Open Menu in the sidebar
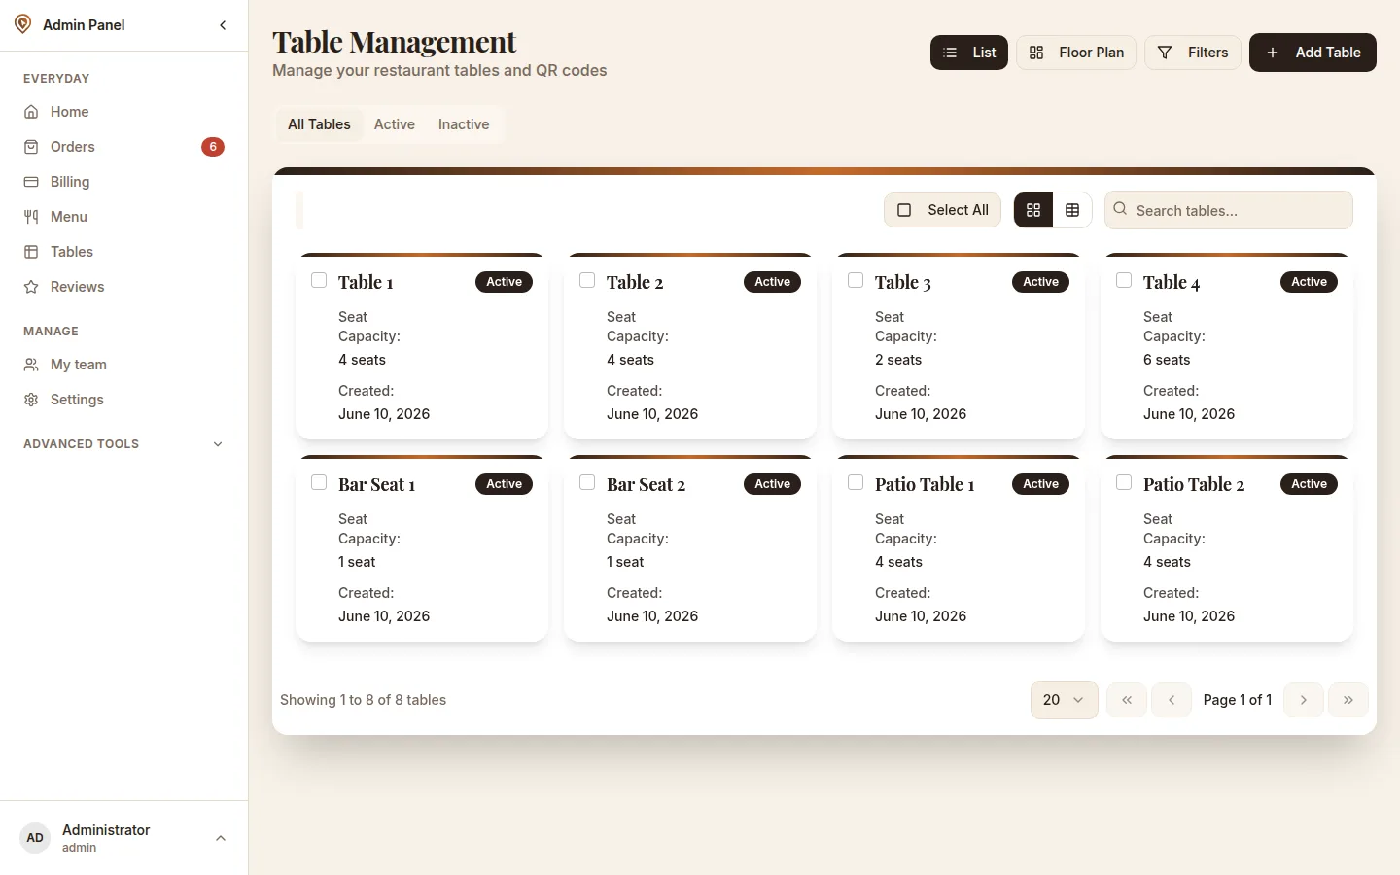Screen dimensions: 1400x875 pos(123,217)
